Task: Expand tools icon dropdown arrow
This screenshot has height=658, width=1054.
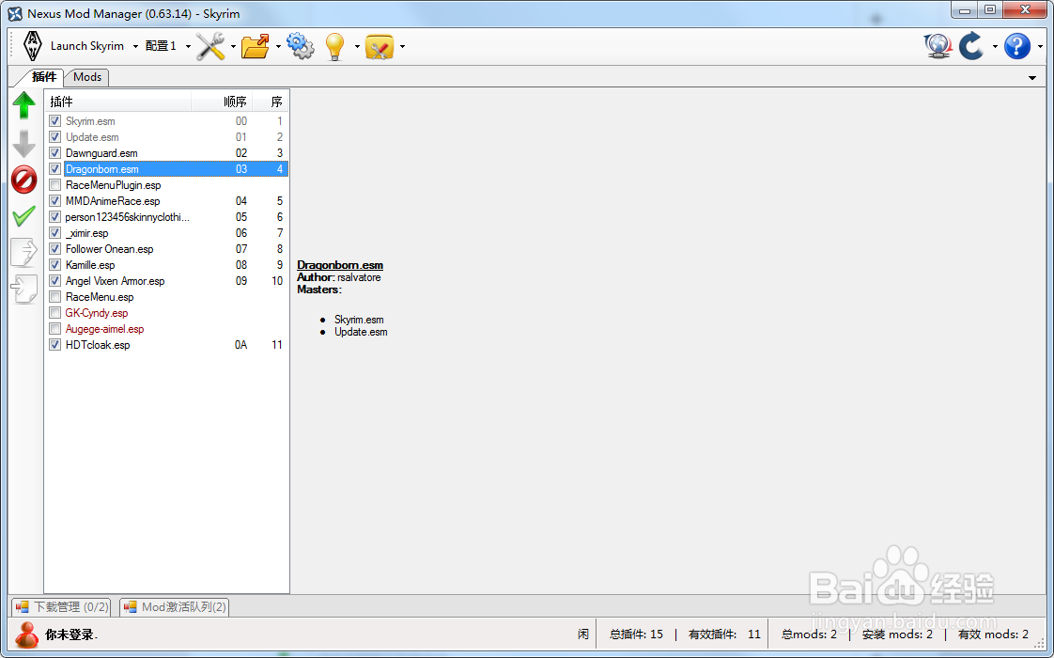Action: (x=233, y=46)
